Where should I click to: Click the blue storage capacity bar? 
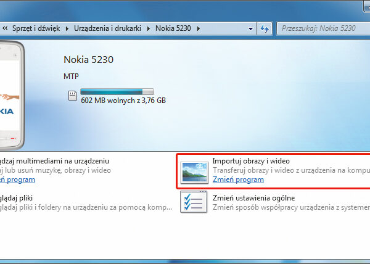117,93
